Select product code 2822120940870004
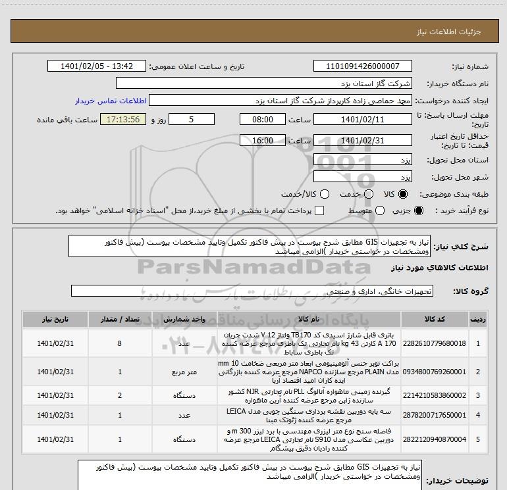This screenshot has width=507, height=490. (435, 439)
